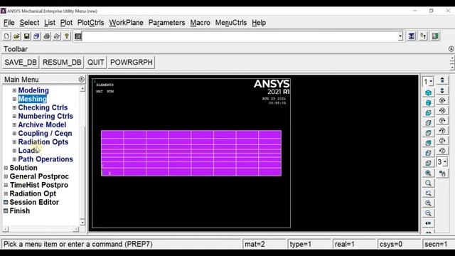
Task: Click the Finish item in Main Menu
Action: [x=19, y=211]
